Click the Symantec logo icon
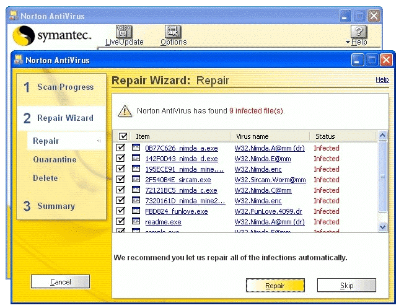Image resolution: width=404 pixels, height=308 pixels. coord(24,35)
